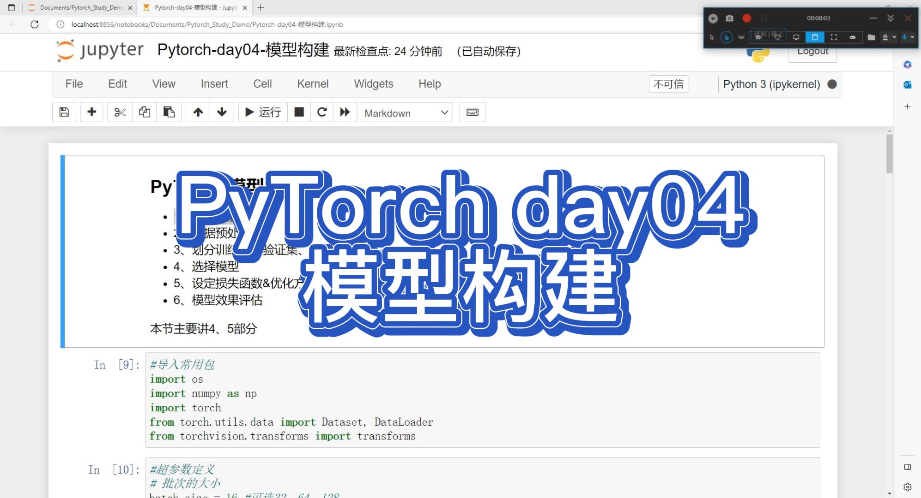The width and height of the screenshot is (921, 498).
Task: Paste cells below using the clipboard icon
Action: [x=169, y=112]
